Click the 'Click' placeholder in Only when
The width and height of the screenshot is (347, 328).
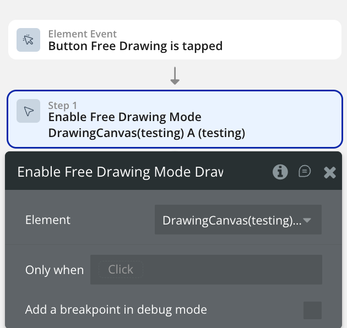click(121, 270)
